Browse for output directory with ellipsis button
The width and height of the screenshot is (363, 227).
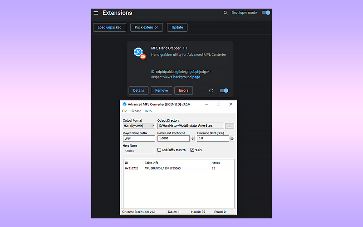click(230, 126)
